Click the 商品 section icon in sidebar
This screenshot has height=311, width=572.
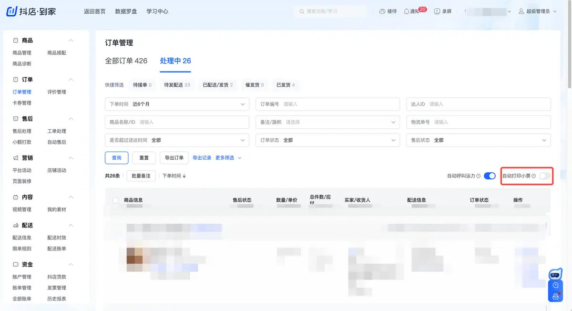click(x=16, y=41)
